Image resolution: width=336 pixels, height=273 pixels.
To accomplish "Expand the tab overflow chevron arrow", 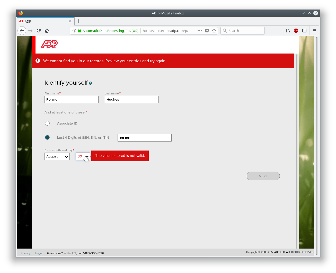I will coord(303,13).
